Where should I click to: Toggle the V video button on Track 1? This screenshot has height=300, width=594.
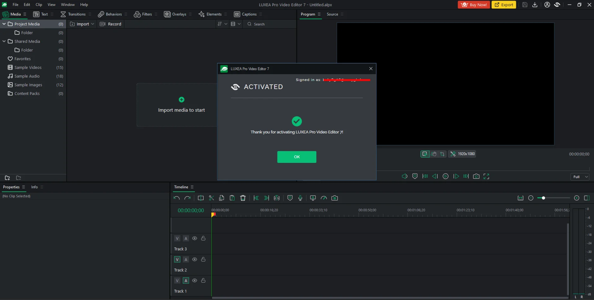(x=177, y=280)
